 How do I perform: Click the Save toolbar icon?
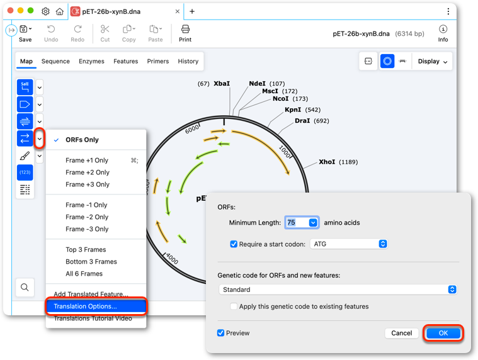coord(24,29)
